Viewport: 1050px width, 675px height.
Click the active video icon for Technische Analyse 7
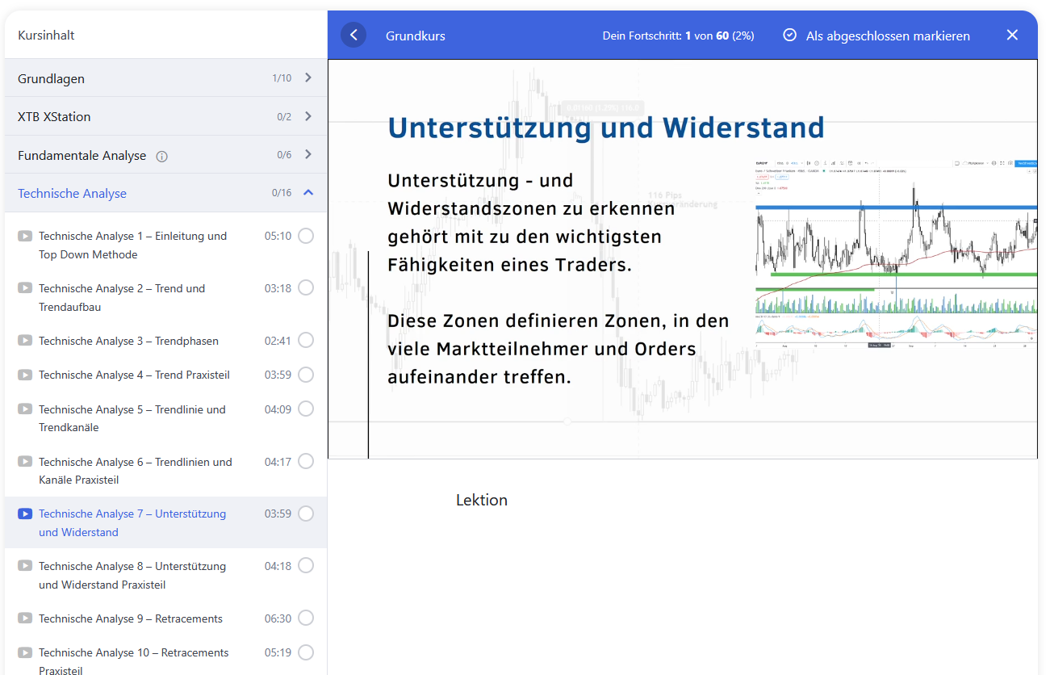[26, 514]
